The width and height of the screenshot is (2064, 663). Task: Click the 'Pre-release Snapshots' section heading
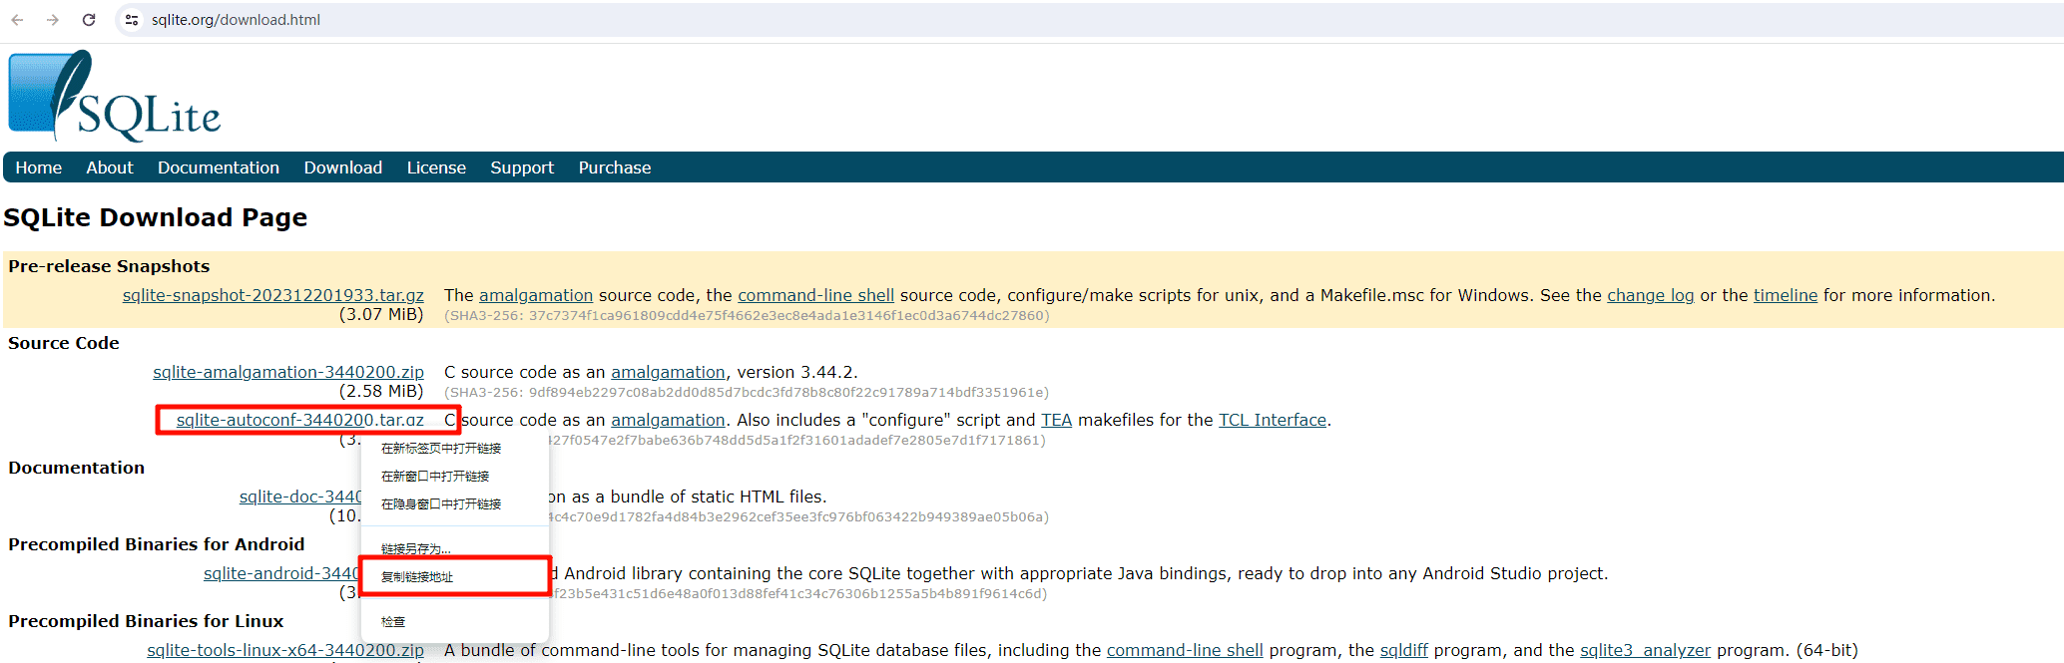point(109,266)
